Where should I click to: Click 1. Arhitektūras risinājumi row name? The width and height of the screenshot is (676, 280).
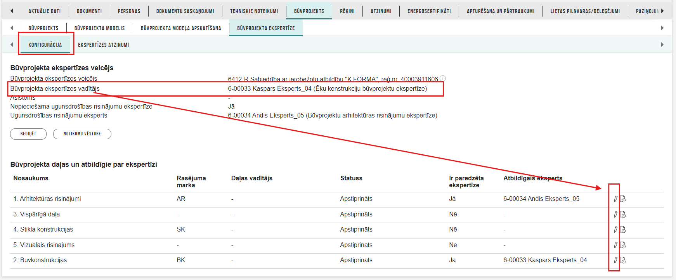(47, 199)
